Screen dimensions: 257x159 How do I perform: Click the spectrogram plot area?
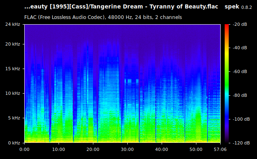122,84
